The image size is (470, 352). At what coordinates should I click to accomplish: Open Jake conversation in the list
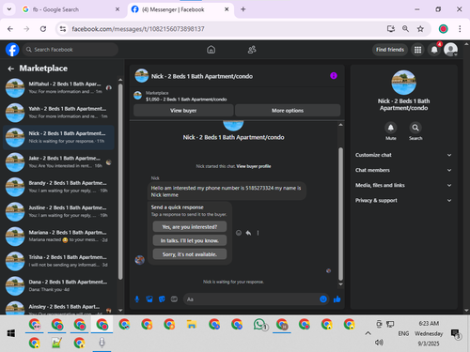click(58, 162)
